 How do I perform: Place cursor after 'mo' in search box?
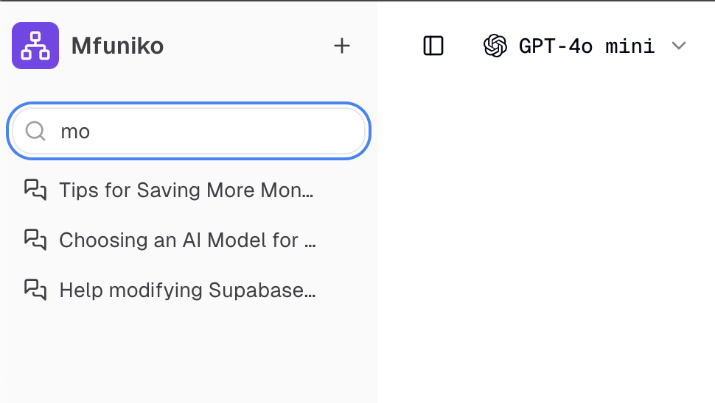[x=91, y=132]
